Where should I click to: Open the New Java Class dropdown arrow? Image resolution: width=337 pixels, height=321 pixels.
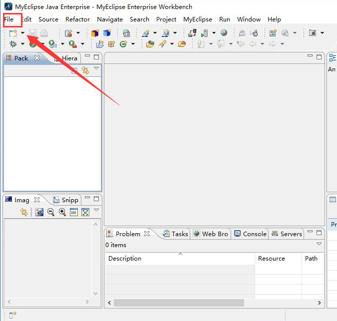coord(133,44)
